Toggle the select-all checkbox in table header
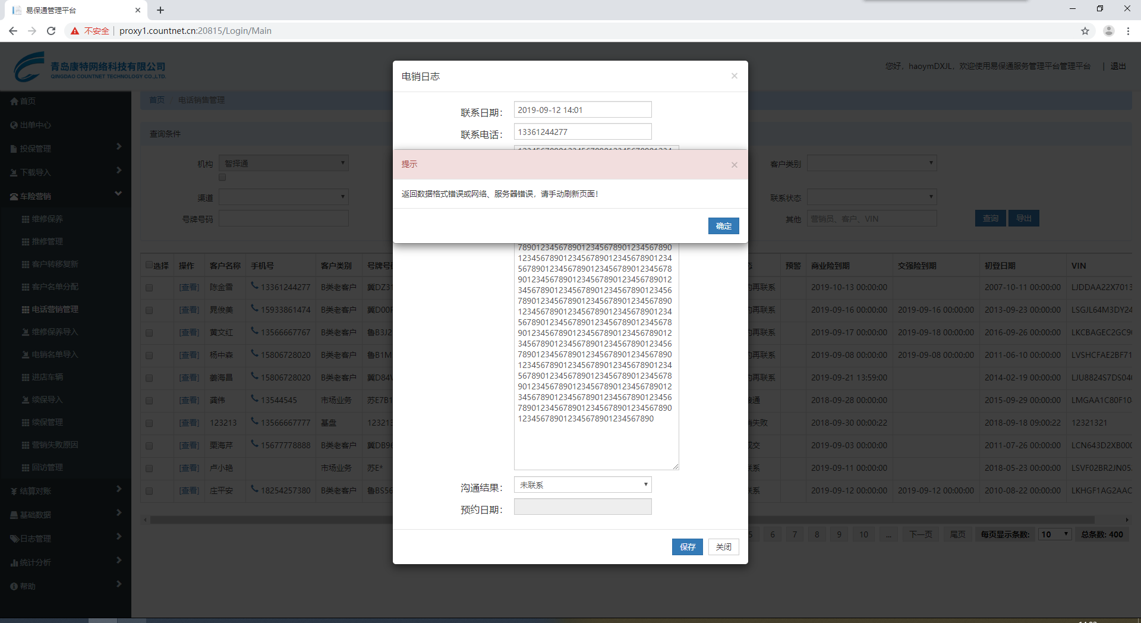Image resolution: width=1141 pixels, height=623 pixels. click(149, 265)
